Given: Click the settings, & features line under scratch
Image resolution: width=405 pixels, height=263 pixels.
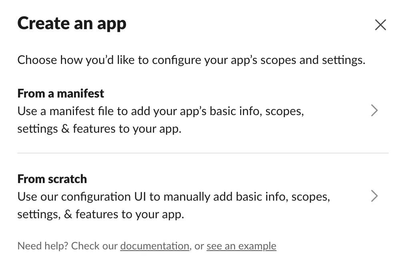Looking at the screenshot, I should (100, 214).
